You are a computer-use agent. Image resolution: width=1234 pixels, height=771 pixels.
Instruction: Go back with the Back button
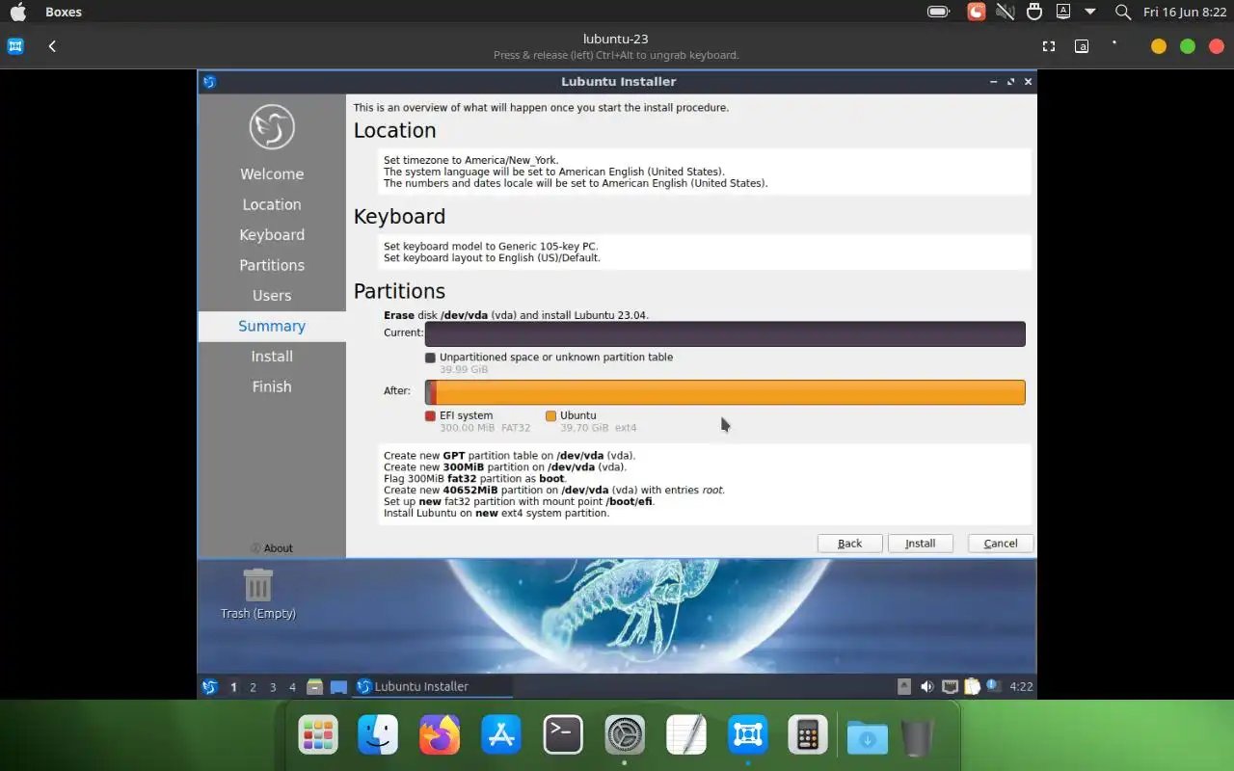tap(849, 544)
